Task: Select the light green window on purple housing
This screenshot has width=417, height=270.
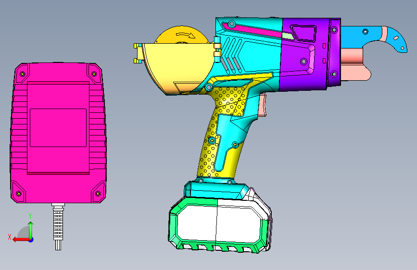Action: 288,36
